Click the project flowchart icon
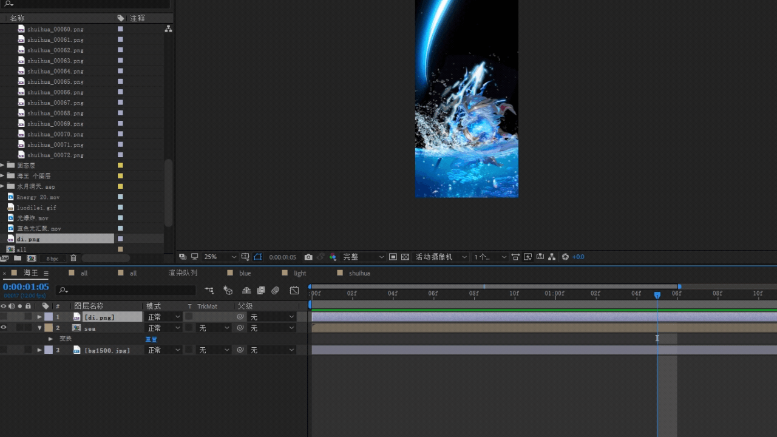Image resolution: width=777 pixels, height=437 pixels. [168, 29]
